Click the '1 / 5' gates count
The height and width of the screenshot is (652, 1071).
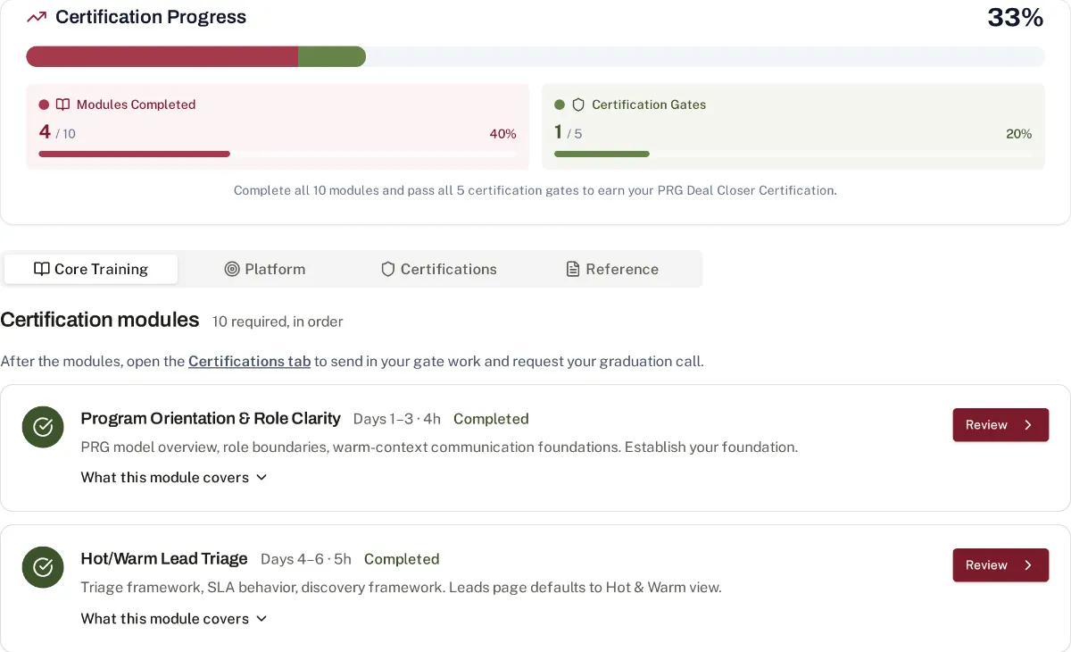pyautogui.click(x=568, y=132)
